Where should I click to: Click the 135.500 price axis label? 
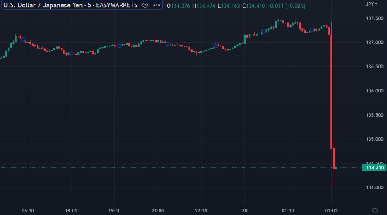(x=375, y=115)
